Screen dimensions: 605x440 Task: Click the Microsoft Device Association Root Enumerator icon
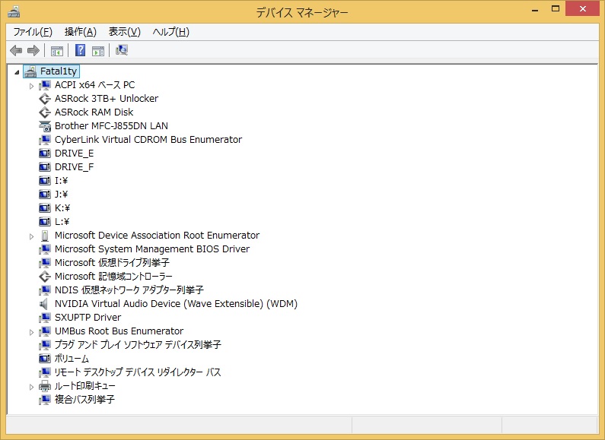45,236
